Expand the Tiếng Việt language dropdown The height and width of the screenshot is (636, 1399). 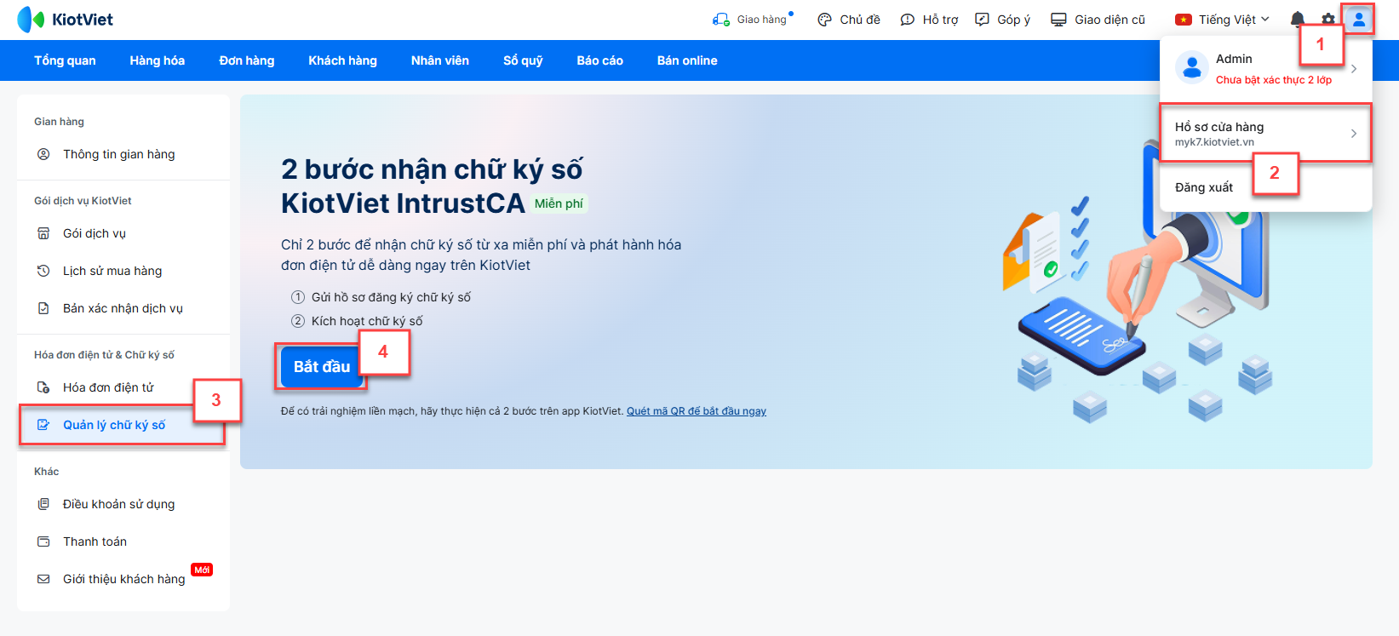(1265, 20)
